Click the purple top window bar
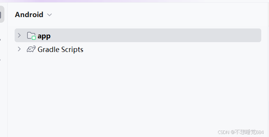 point(135,1)
